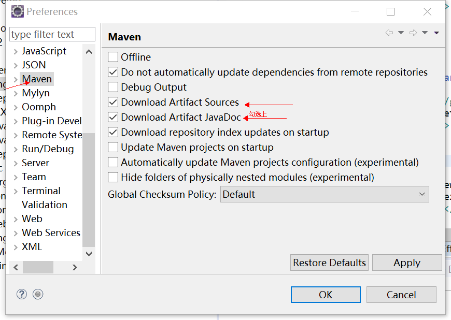
Task: Open the back history dropdown arrow
Action: point(401,33)
